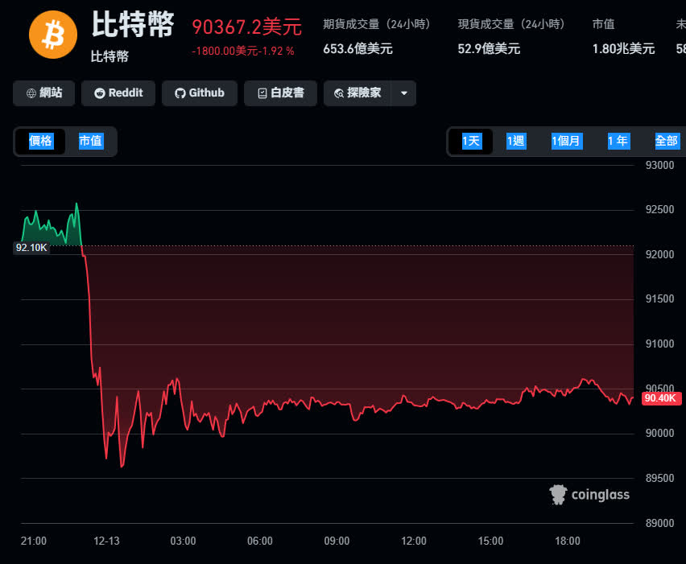Click the globe icon on 網站 button
The width and height of the screenshot is (686, 564).
31,93
